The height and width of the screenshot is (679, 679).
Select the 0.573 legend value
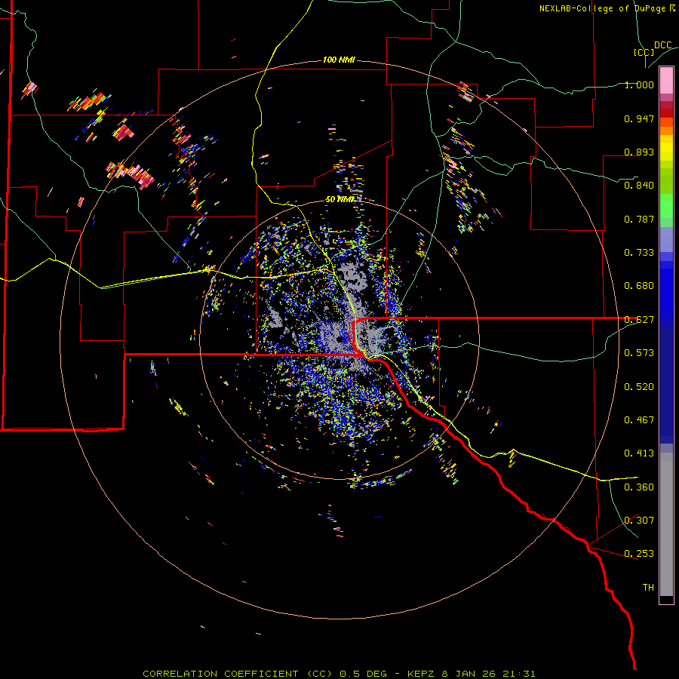pyautogui.click(x=639, y=353)
